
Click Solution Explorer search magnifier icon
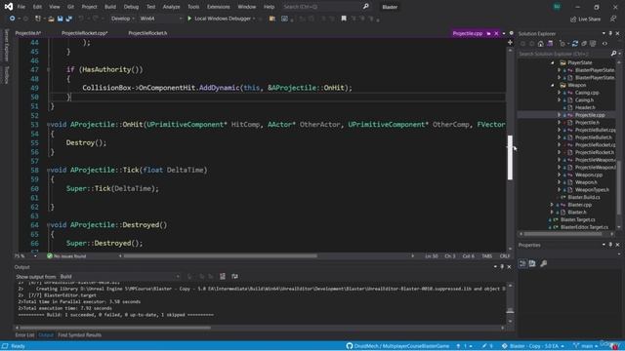613,54
